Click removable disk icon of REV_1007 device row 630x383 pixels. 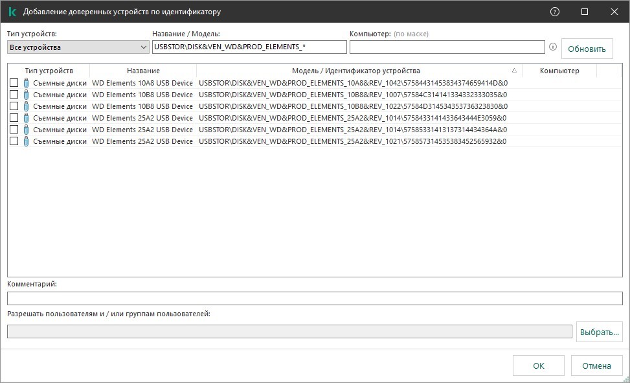click(27, 95)
